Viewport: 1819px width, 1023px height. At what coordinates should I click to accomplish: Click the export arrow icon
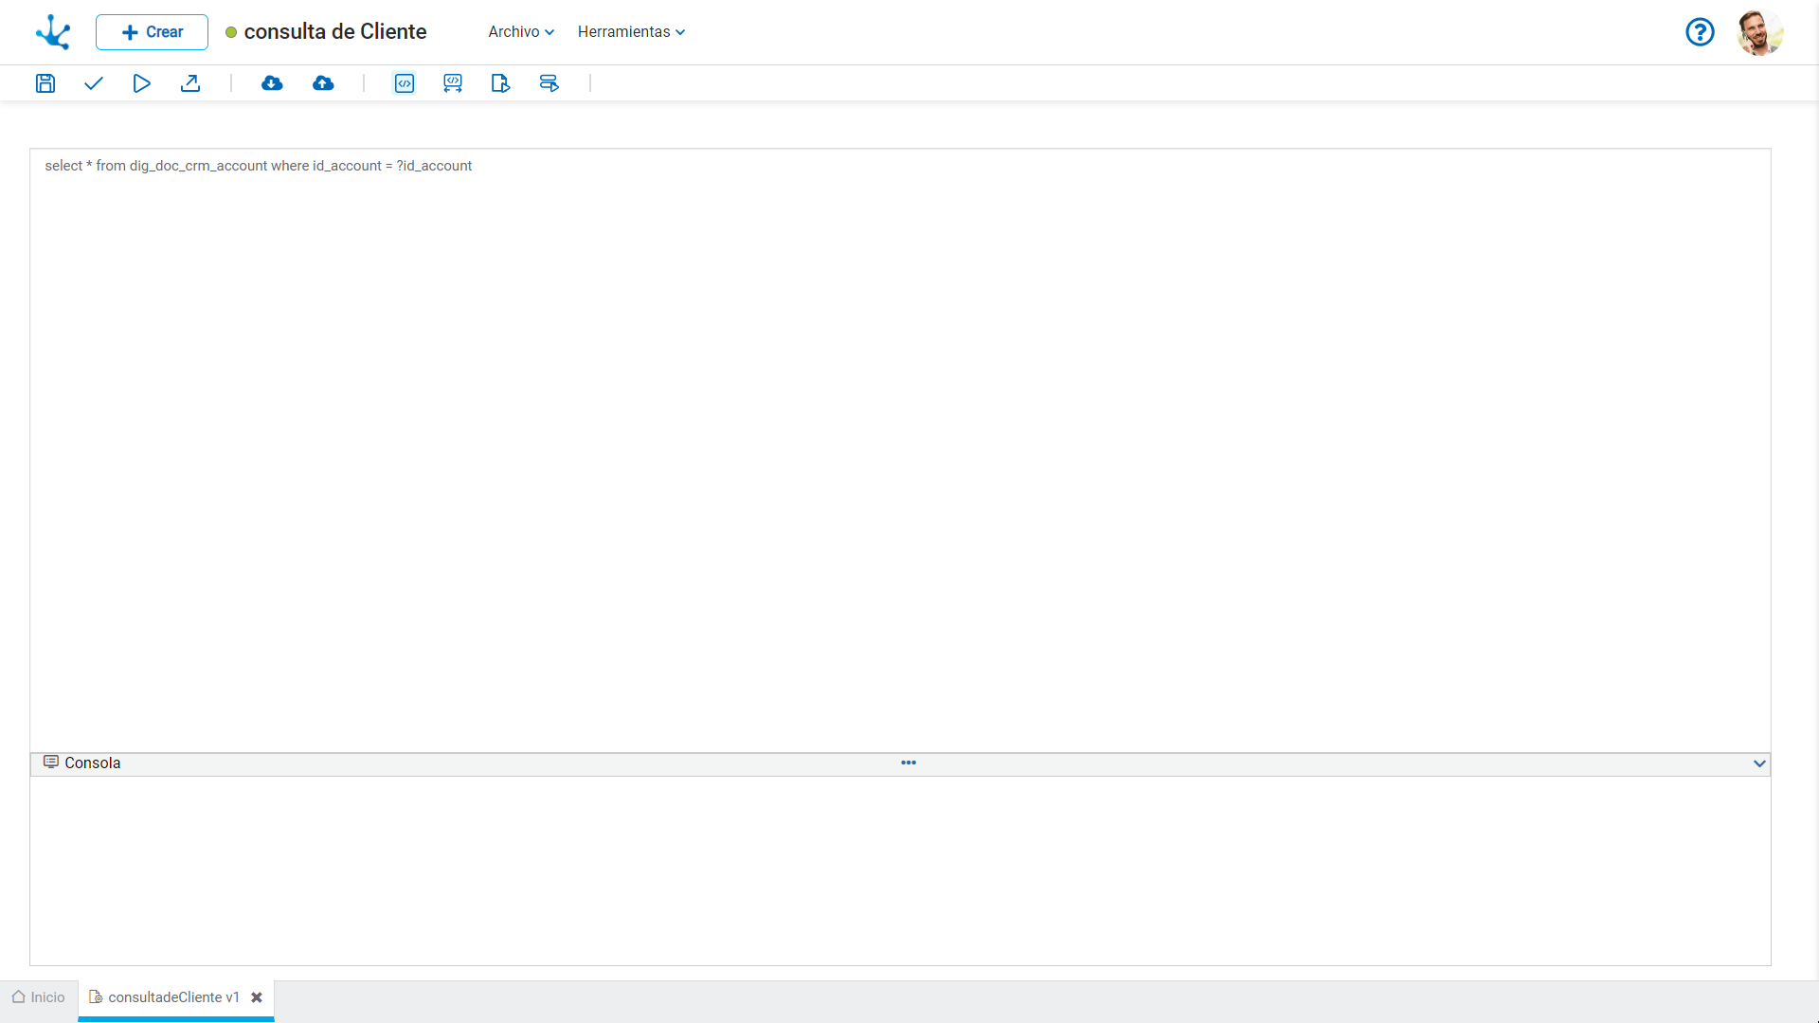coord(190,83)
